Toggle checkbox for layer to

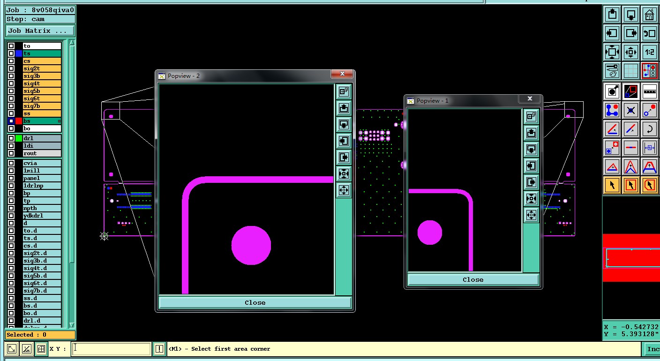tap(11, 46)
